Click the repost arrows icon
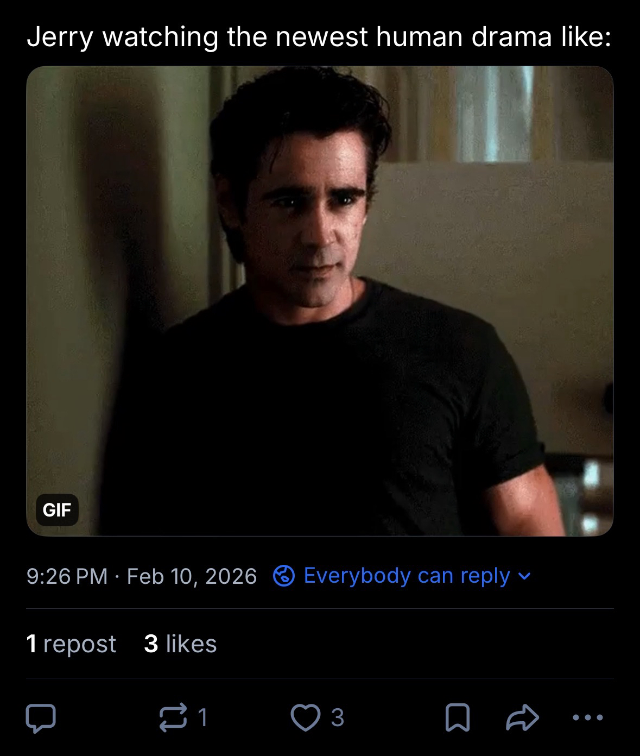This screenshot has height=756, width=640. click(173, 718)
